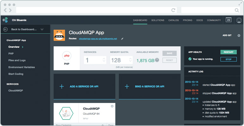The height and width of the screenshot is (126, 244).
Task: Click the ACTIVITY LOG heading
Action: [x=196, y=72]
